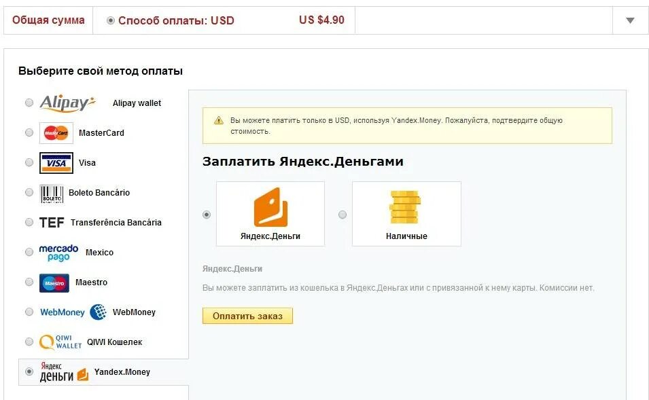
Task: Click the Maestro label text
Action: coord(92,282)
